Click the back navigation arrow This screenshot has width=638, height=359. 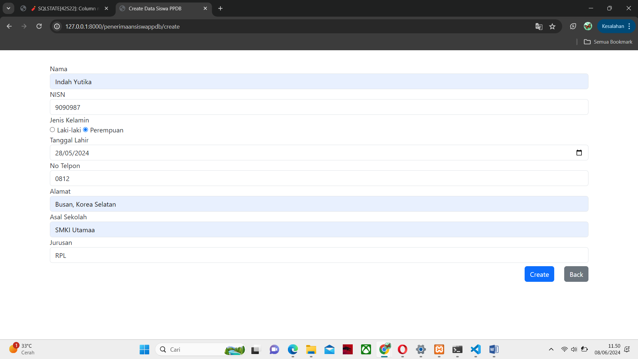tap(9, 26)
